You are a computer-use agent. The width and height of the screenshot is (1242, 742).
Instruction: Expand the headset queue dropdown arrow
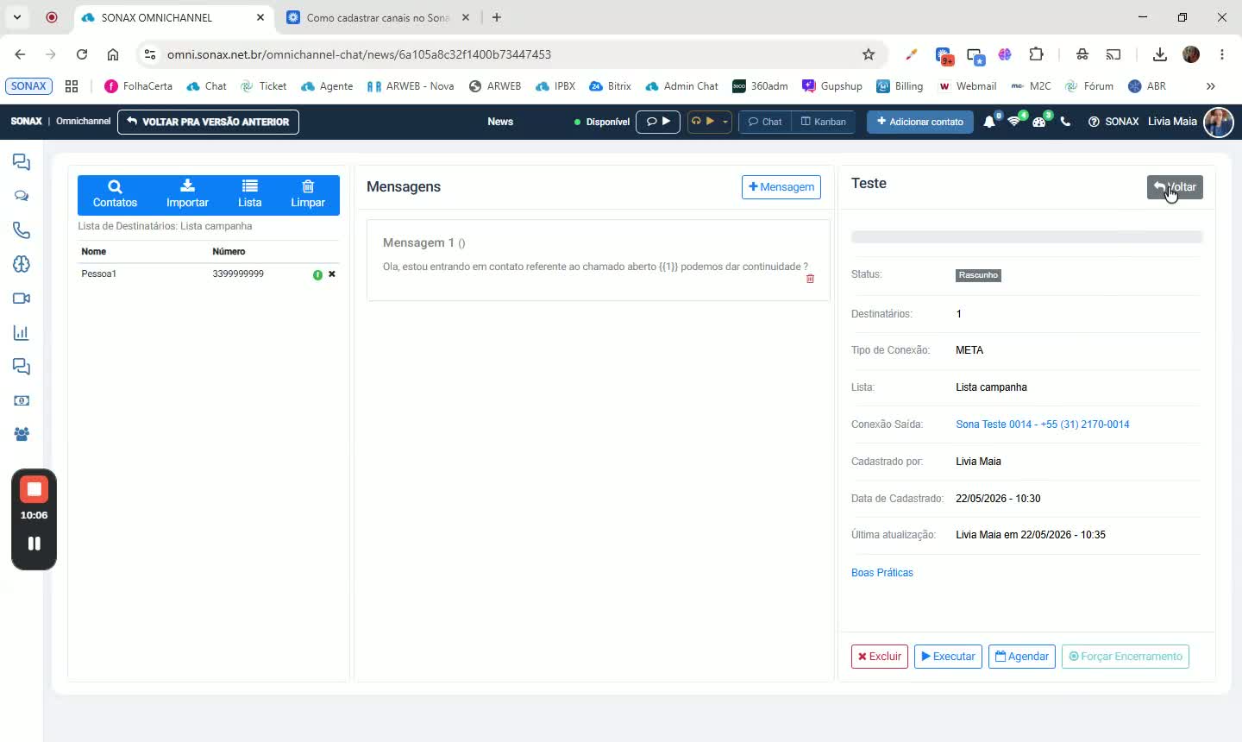pyautogui.click(x=725, y=122)
